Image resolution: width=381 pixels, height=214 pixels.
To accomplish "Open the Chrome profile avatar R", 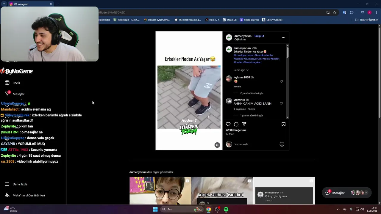I will pyautogui.click(x=369, y=12).
